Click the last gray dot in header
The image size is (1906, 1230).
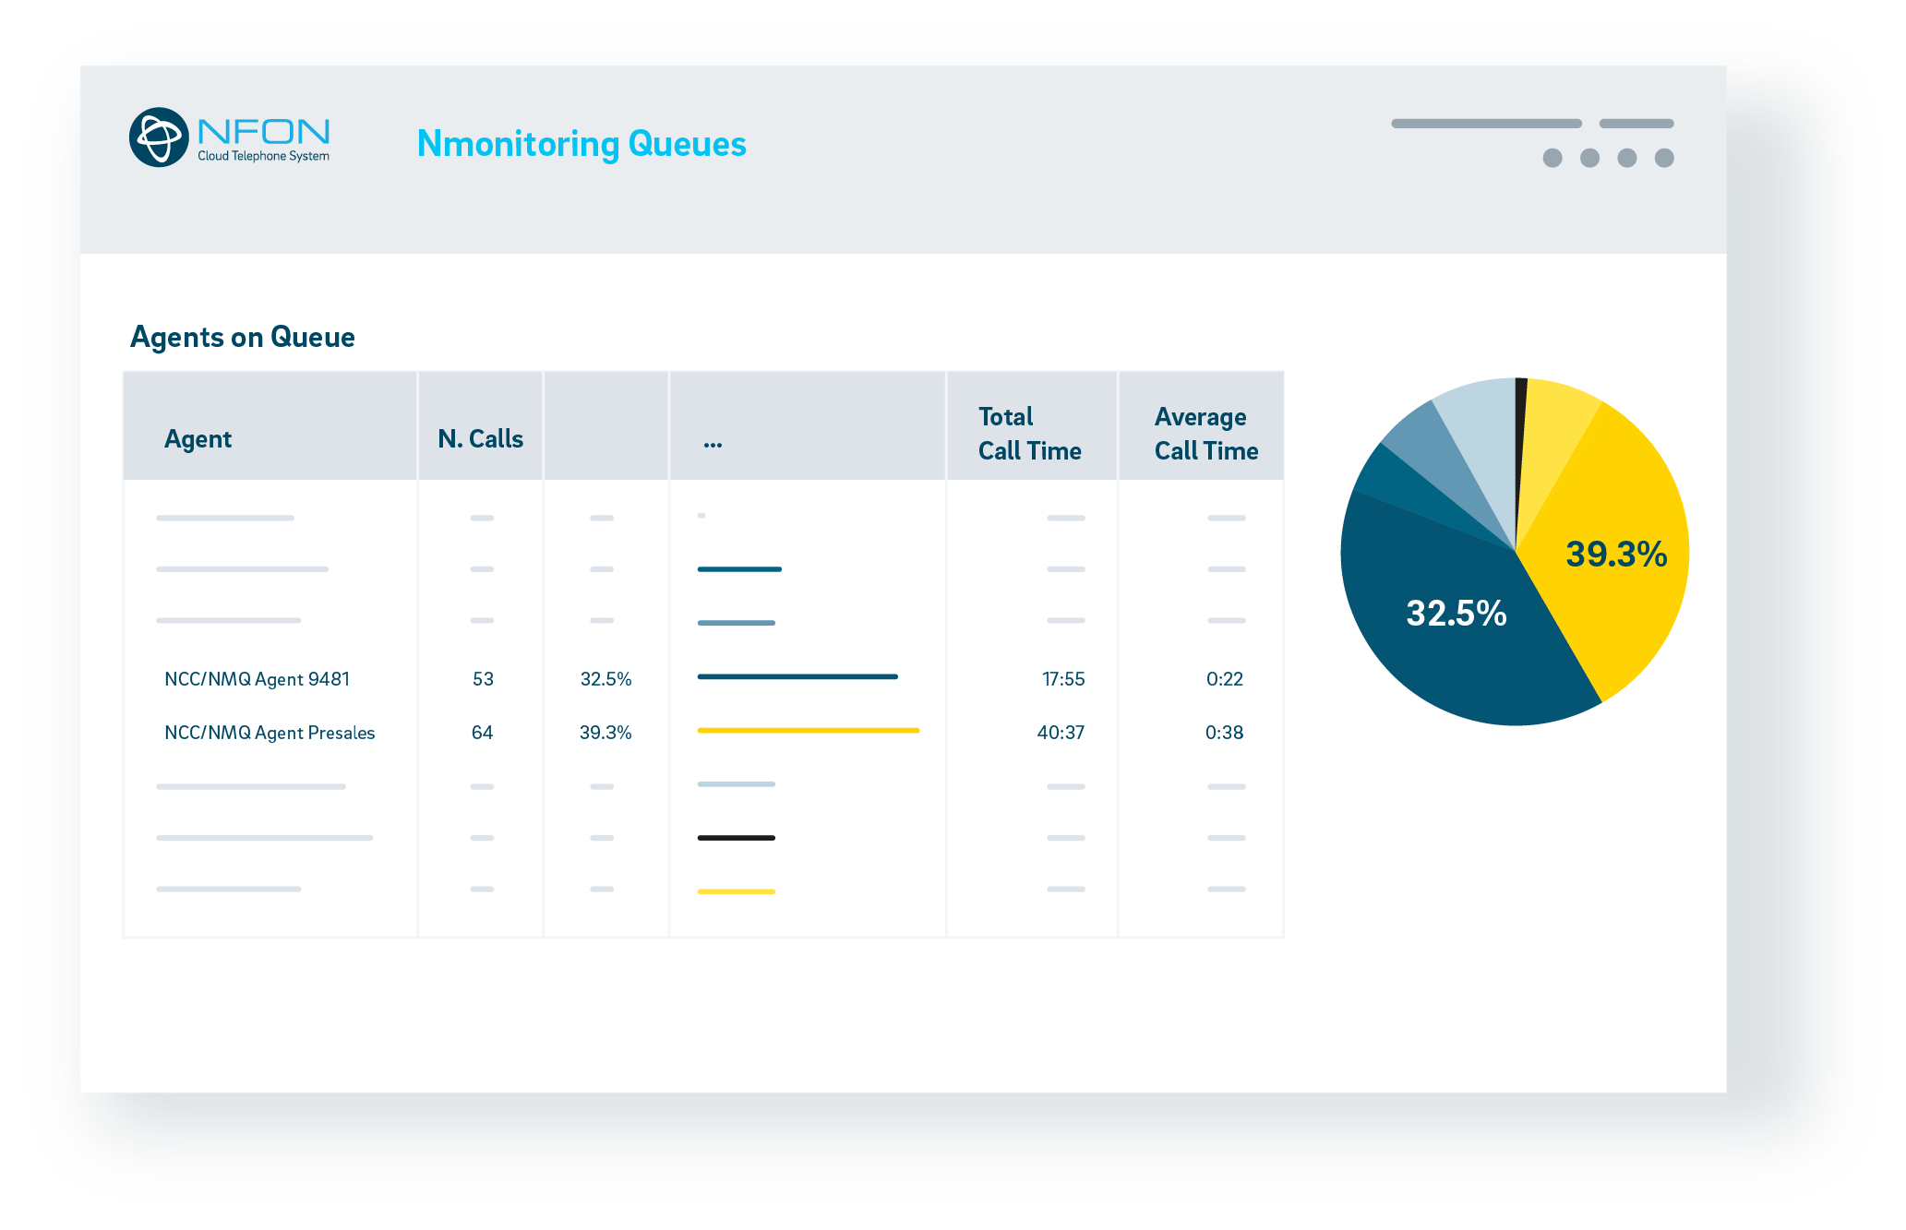[1664, 158]
